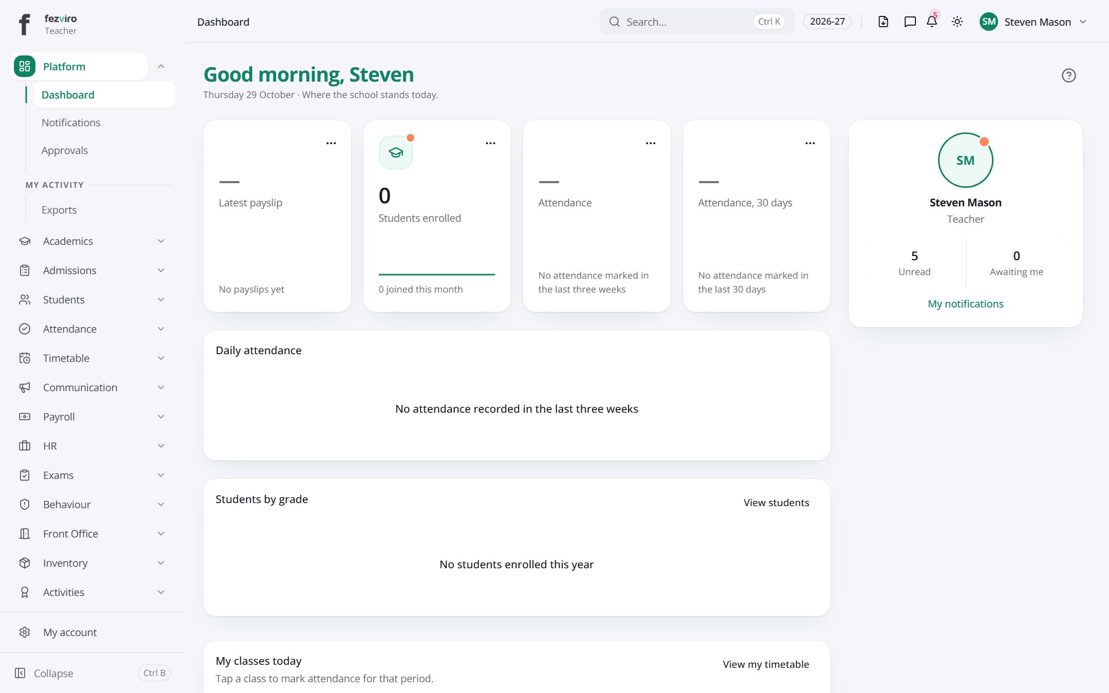1109x693 pixels.
Task: Click View students link
Action: tap(776, 503)
